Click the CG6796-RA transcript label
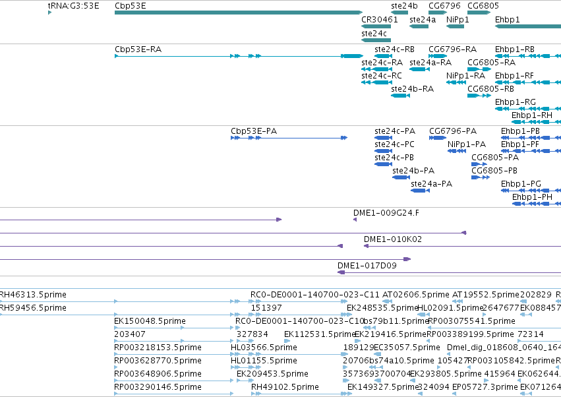Viewport: 561px width, 397px height. pyautogui.click(x=453, y=49)
